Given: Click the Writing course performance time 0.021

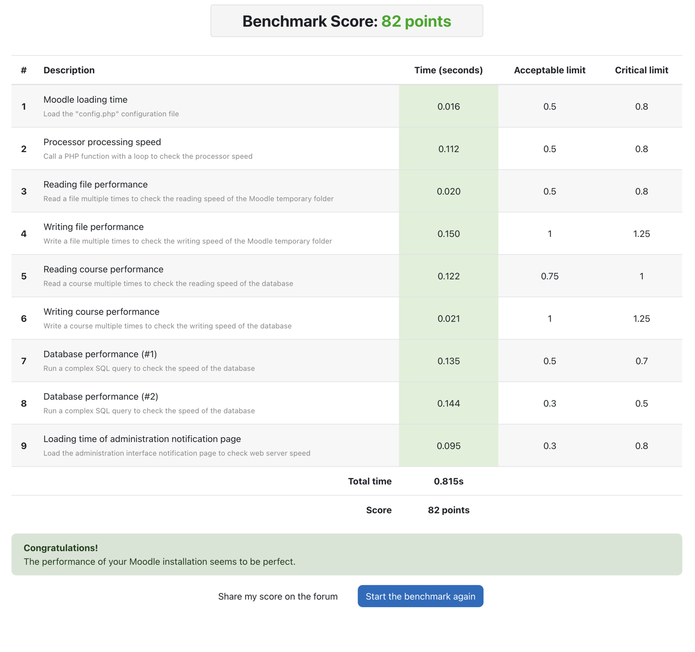Looking at the screenshot, I should click(448, 319).
